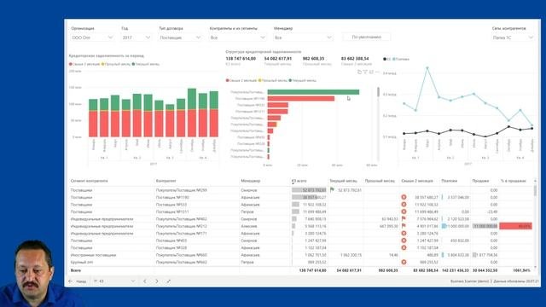
Task: Open Сеть контрагентов dropdown at top right
Action: click(x=513, y=38)
